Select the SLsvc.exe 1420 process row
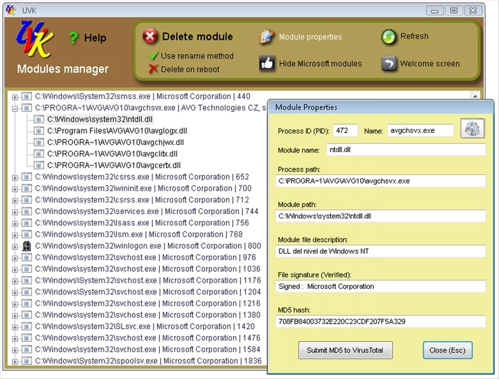Screen dimensions: 499x379 [145, 327]
